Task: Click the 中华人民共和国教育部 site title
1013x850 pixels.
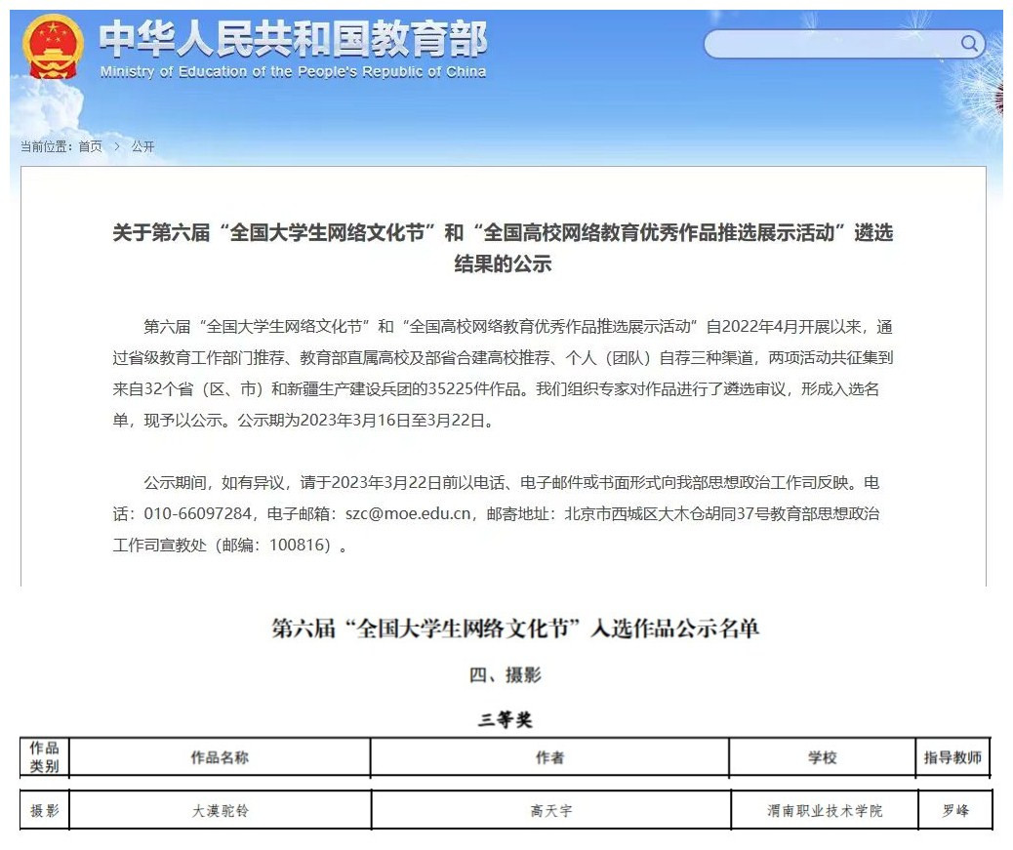Action: tap(294, 39)
